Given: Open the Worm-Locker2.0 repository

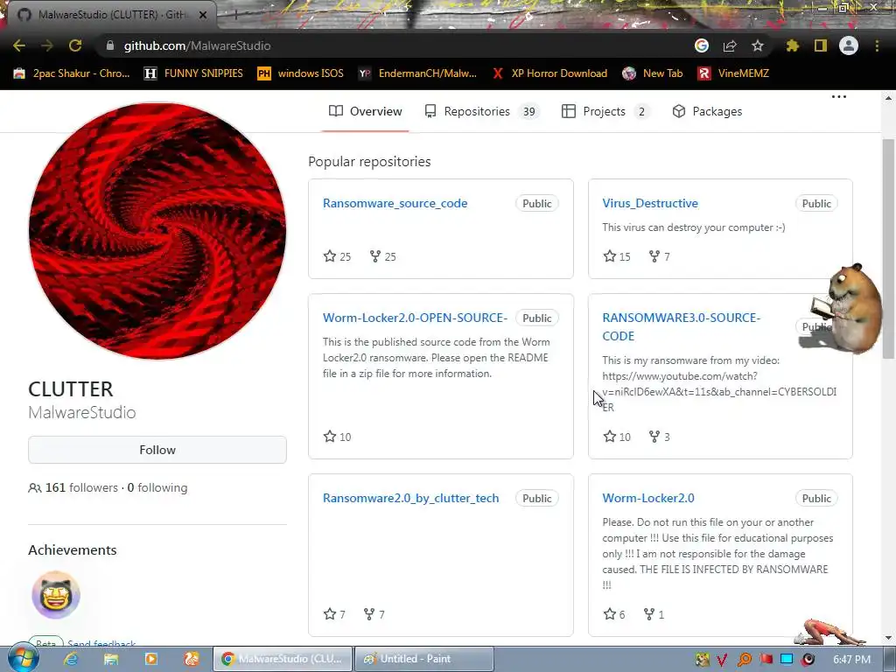Looking at the screenshot, I should [648, 498].
